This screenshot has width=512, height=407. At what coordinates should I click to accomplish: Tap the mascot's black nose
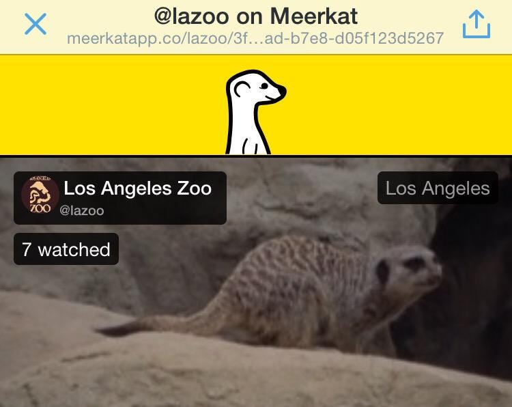(x=281, y=91)
